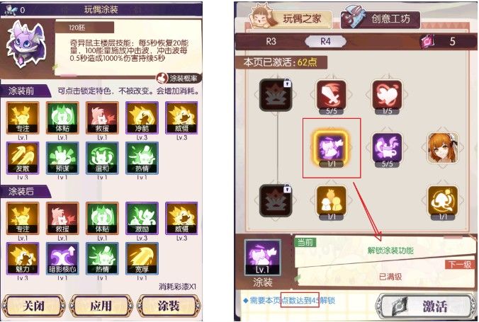Switch to the 玩偶之家 tab
Viewport: 479px width, 322px height.
[291, 18]
